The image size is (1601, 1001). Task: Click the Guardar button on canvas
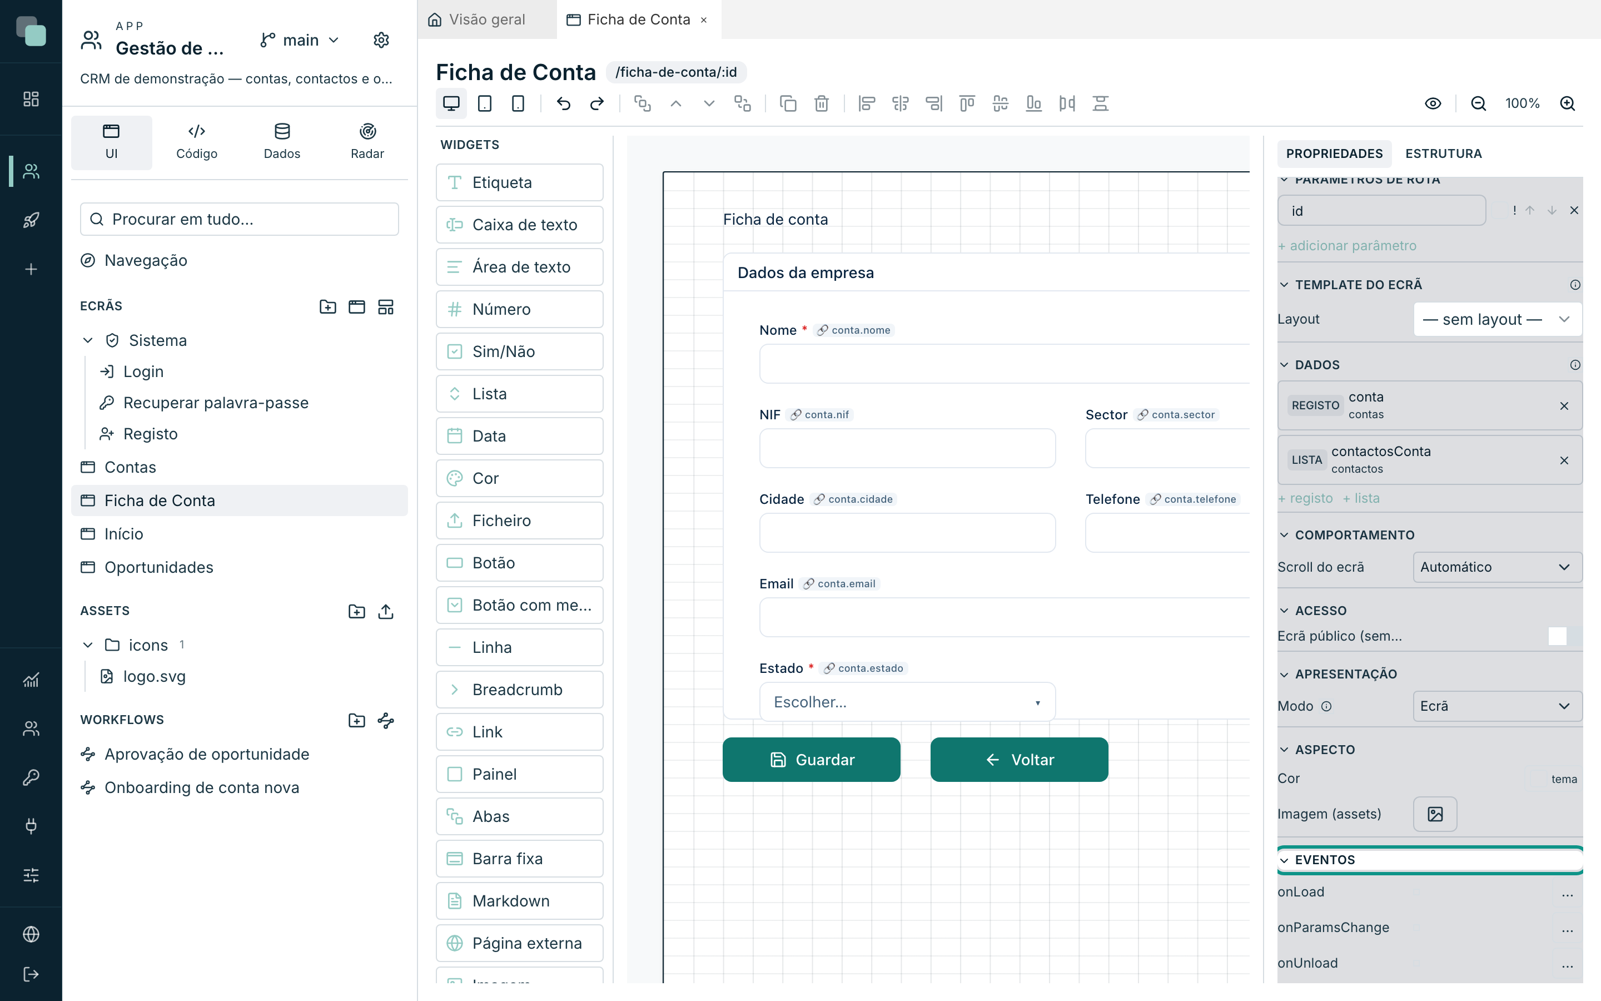click(811, 759)
